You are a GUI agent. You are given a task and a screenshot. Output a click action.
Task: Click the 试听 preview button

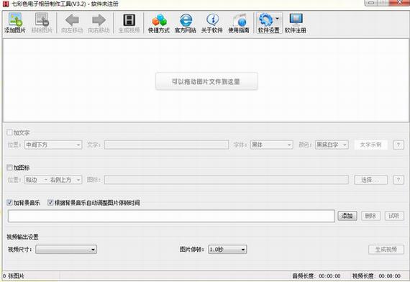394,216
